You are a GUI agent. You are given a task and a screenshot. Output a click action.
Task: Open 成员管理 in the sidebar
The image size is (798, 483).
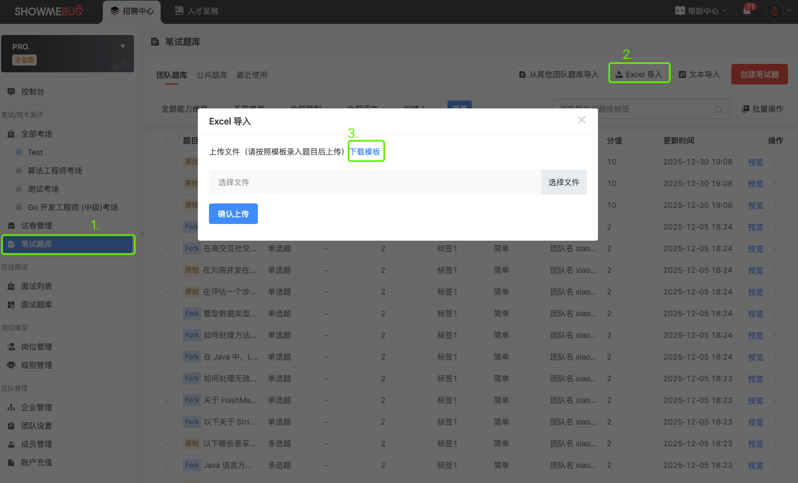tap(36, 444)
